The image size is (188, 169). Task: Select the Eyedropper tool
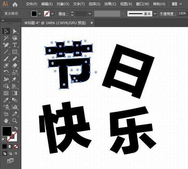tap(6, 100)
